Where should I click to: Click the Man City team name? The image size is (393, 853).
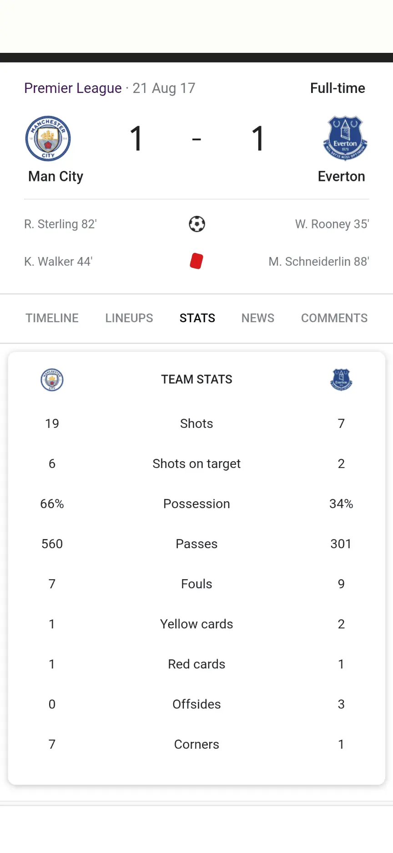click(55, 176)
